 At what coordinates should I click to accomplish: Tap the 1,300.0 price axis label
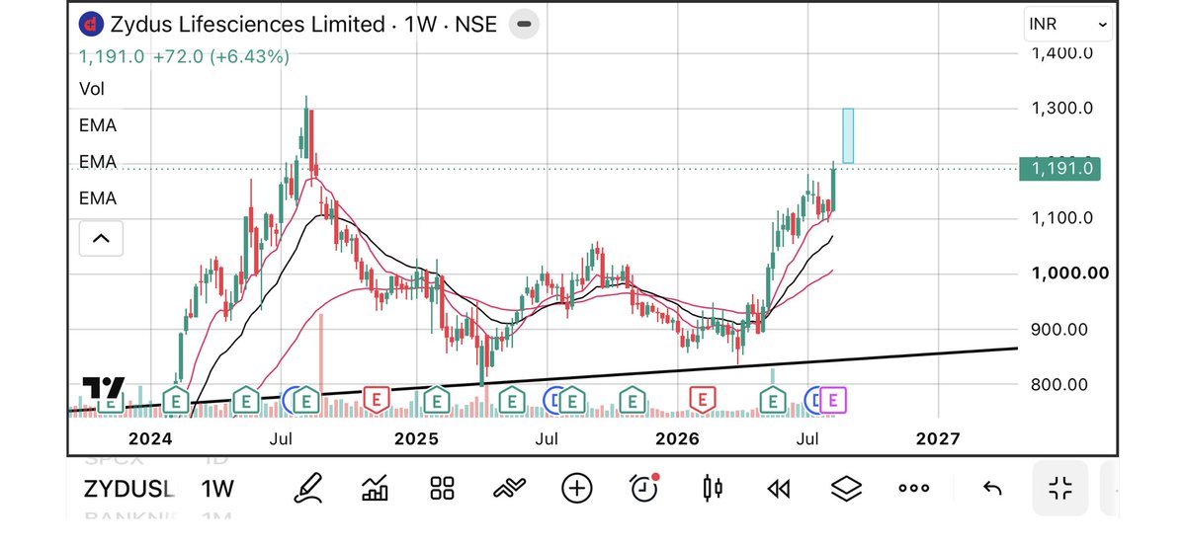1061,108
